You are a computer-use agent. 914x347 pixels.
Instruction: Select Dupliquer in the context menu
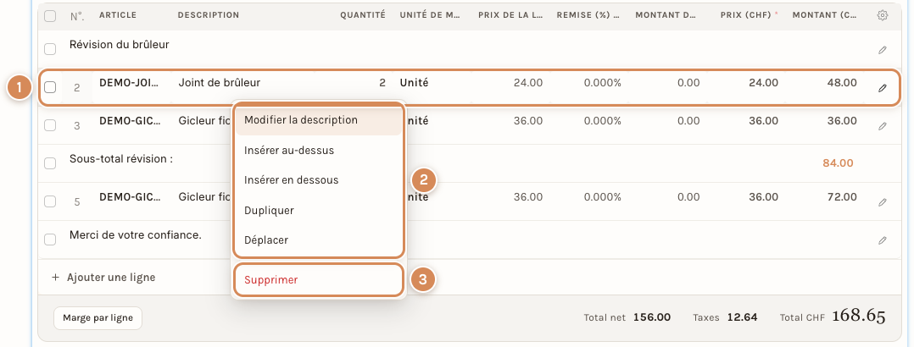318,210
